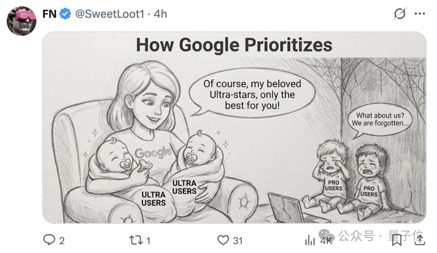Screen dimensions: 437x253
Task: Click the crying Pro Users kids in image
Action: click(x=350, y=178)
